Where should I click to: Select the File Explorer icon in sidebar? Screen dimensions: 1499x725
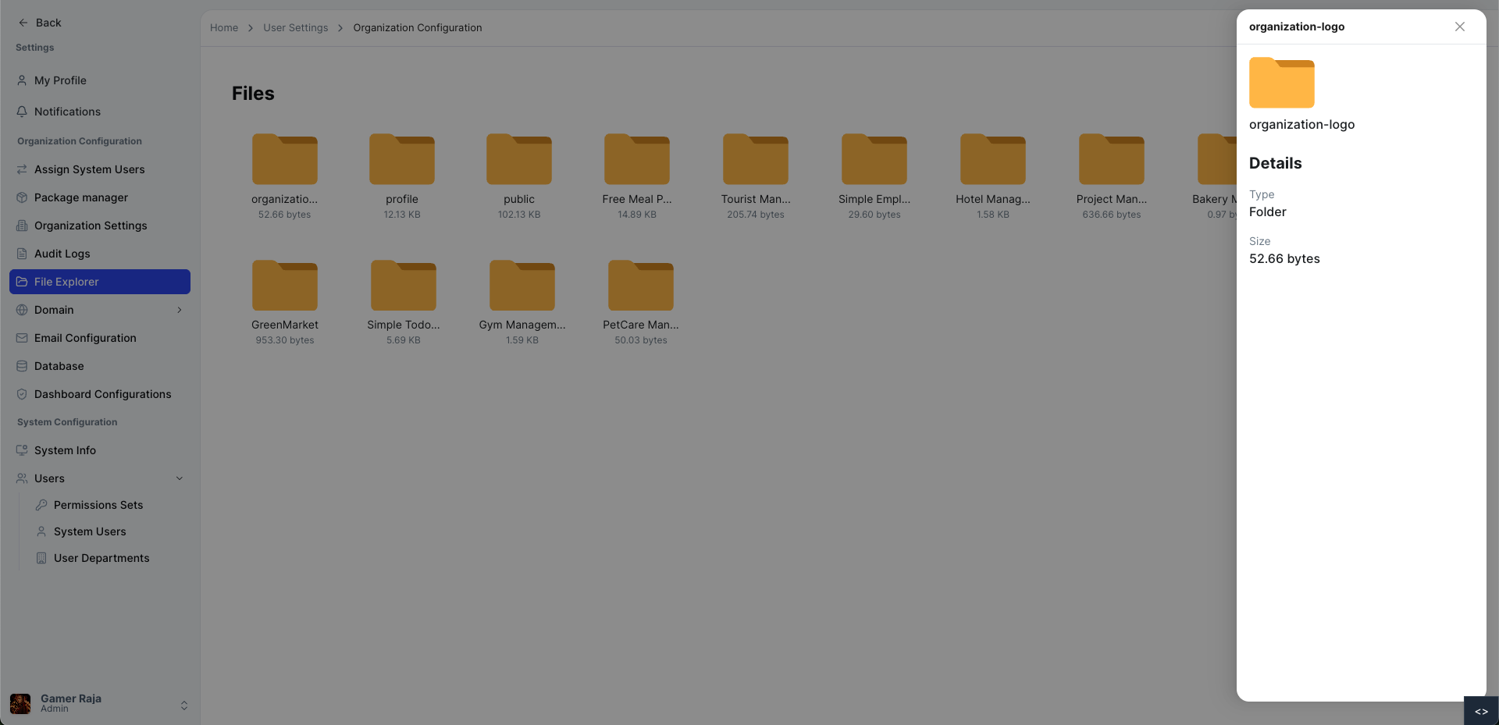pyautogui.click(x=21, y=282)
